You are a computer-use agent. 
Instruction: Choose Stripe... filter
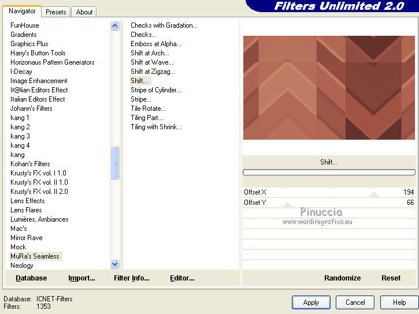[x=141, y=99]
